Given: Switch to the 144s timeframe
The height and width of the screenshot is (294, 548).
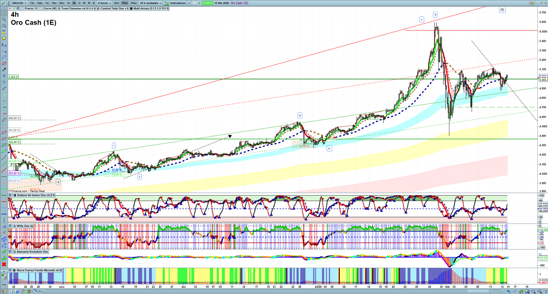Looking at the screenshot, I should click(40, 3).
